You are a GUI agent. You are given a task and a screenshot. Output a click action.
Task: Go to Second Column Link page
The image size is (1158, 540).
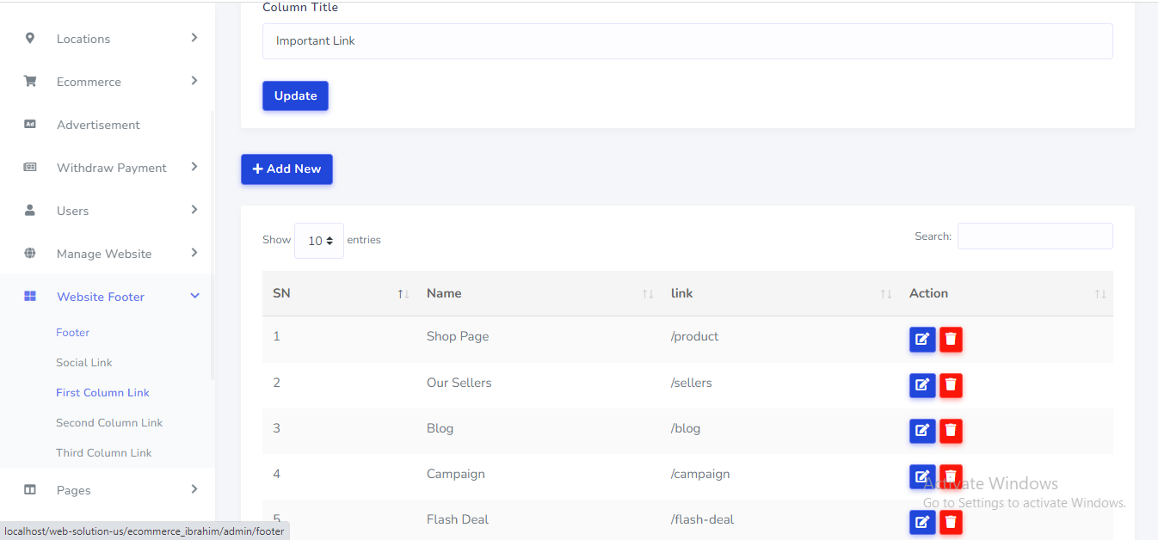(109, 423)
